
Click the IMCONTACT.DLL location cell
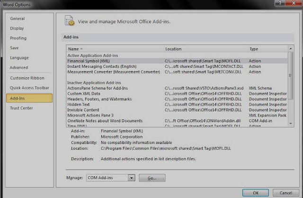coord(204,66)
